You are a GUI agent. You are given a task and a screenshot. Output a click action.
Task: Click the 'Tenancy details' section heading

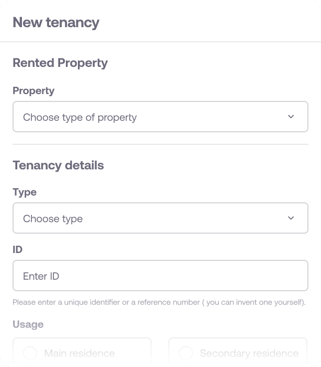tap(58, 165)
